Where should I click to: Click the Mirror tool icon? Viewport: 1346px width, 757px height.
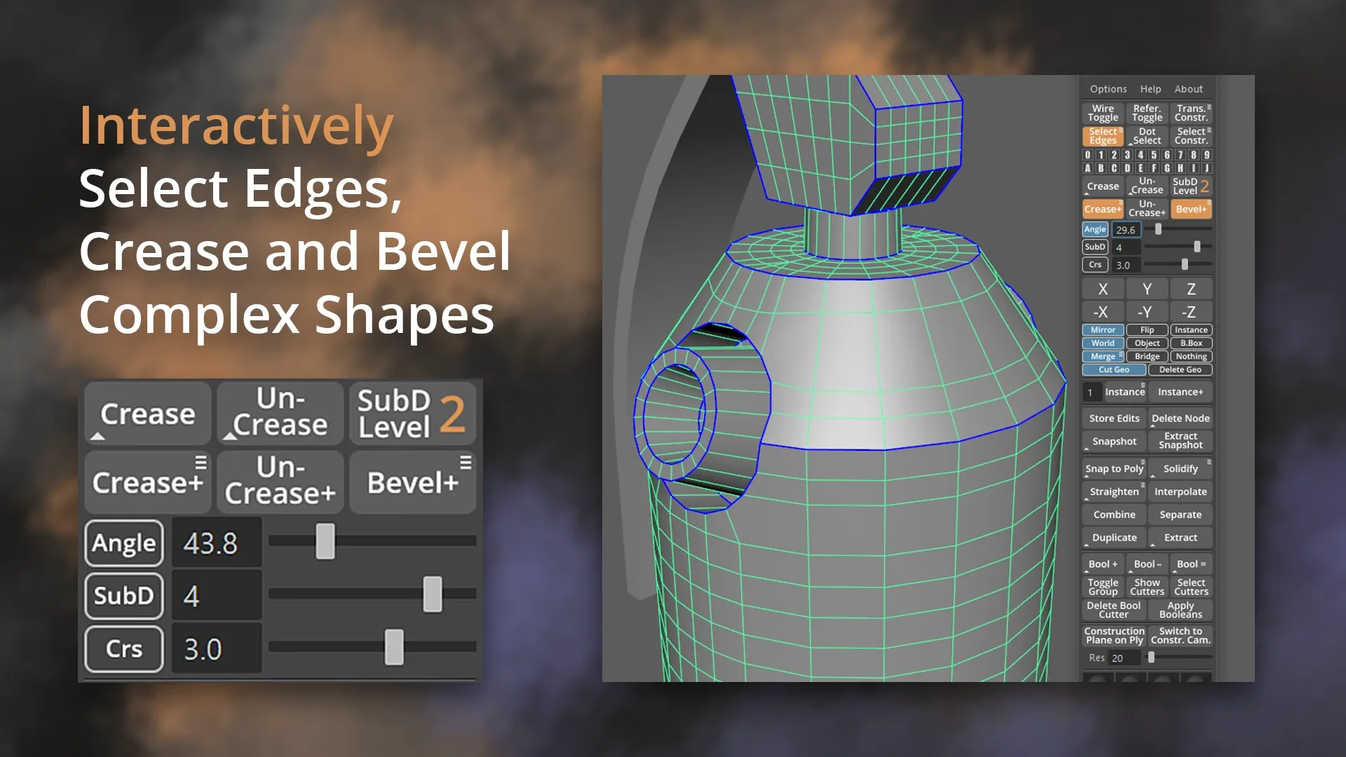click(x=1102, y=329)
